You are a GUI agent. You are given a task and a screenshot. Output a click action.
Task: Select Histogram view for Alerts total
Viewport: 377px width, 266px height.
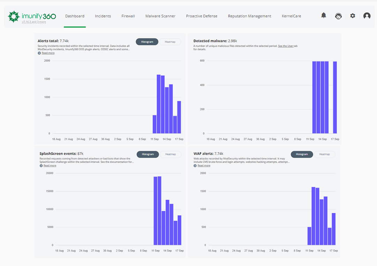(147, 42)
